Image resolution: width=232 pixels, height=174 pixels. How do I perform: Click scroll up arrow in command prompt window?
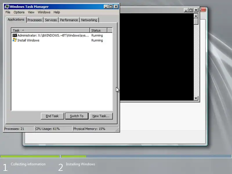pyautogui.click(x=196, y=16)
